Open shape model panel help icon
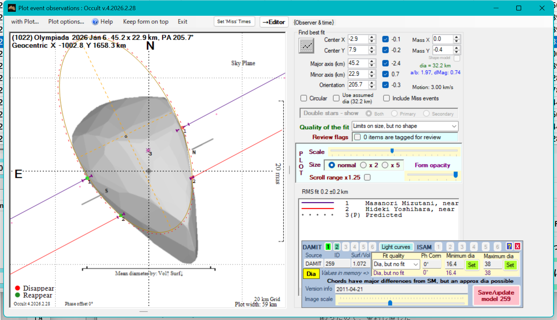Image resolution: width=557 pixels, height=320 pixels. coord(509,247)
